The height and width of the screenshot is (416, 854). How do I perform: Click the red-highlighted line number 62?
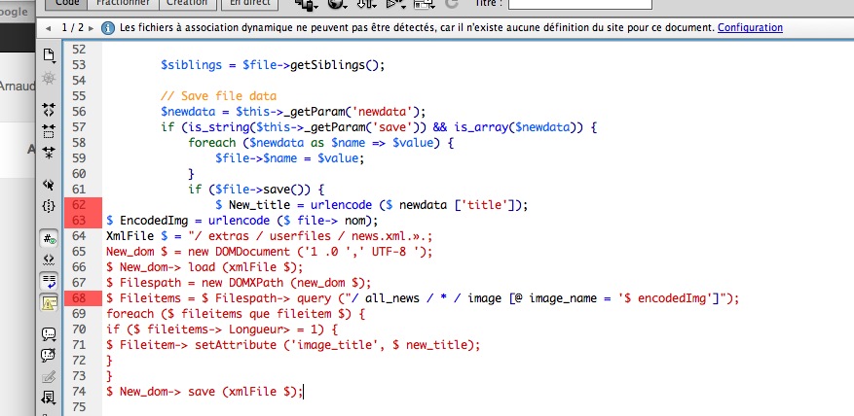(x=83, y=205)
